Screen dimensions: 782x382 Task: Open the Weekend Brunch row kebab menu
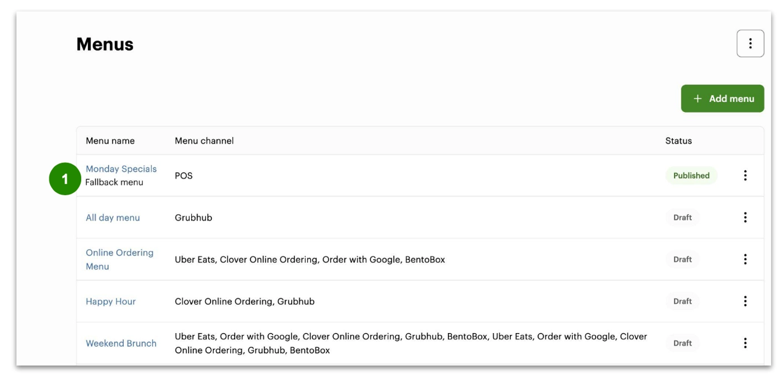point(745,343)
